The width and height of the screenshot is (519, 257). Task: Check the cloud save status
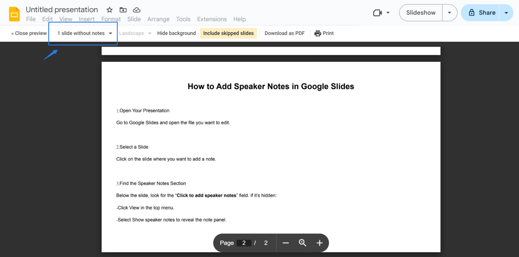(136, 9)
